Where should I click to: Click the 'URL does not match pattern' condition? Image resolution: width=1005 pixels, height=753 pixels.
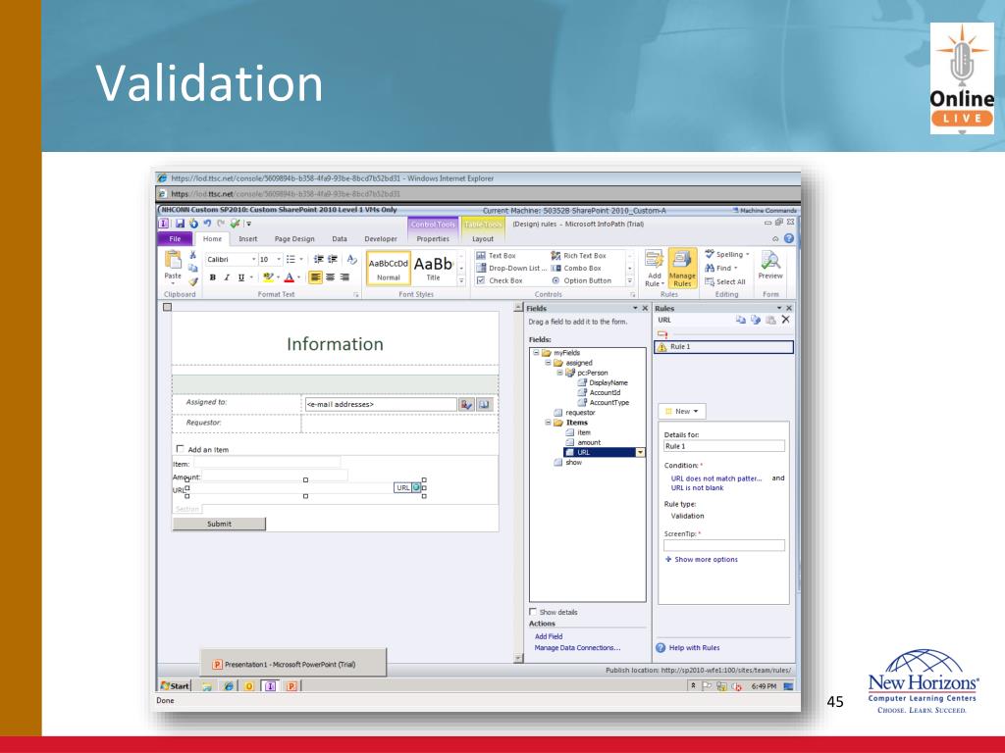pos(716,478)
